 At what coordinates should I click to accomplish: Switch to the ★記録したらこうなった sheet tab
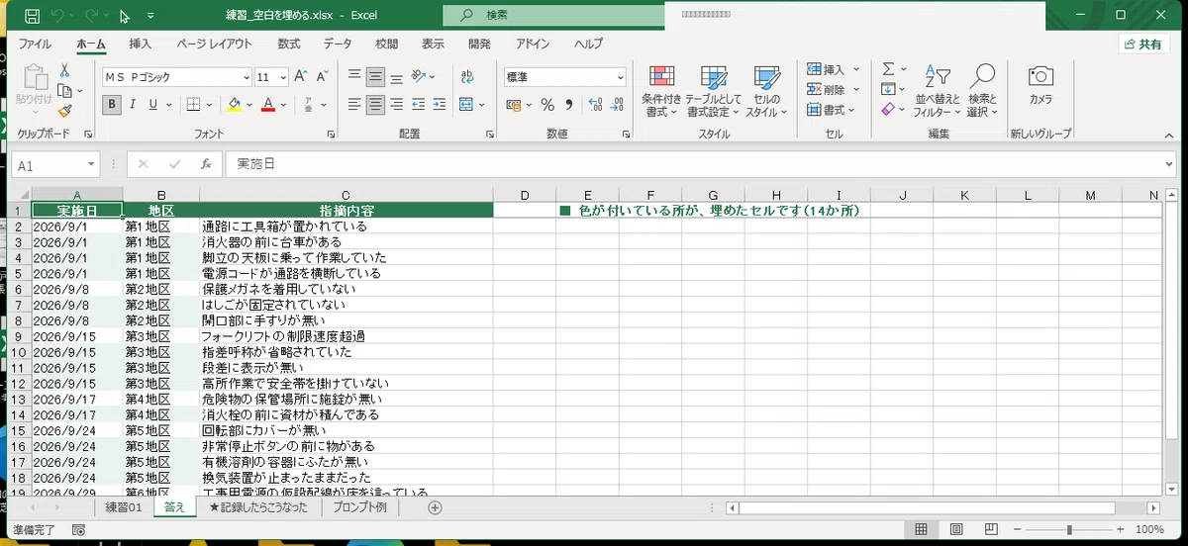(257, 507)
